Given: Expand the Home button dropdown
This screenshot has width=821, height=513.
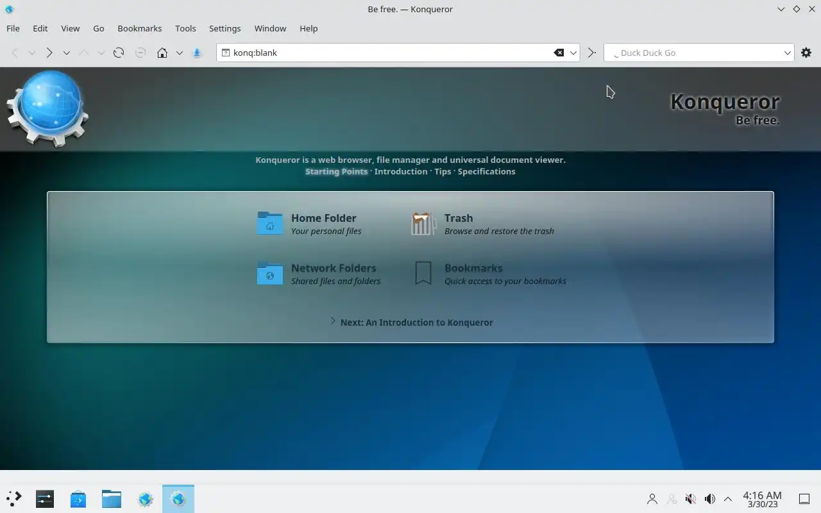Looking at the screenshot, I should [x=179, y=53].
